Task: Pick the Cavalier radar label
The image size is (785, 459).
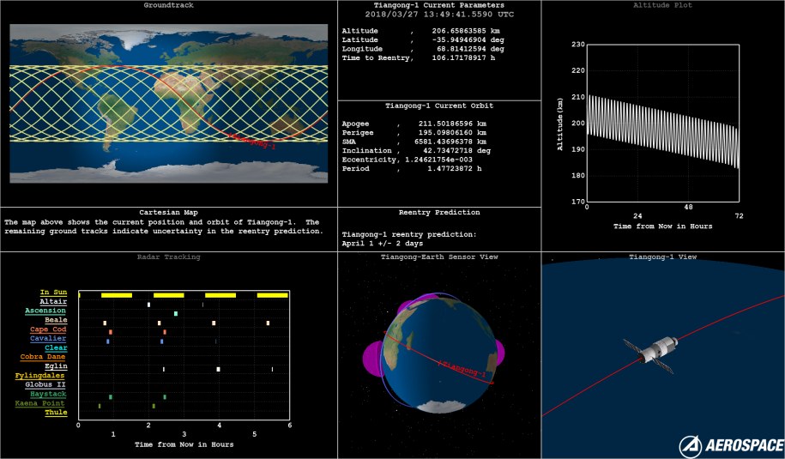Action: coord(48,339)
